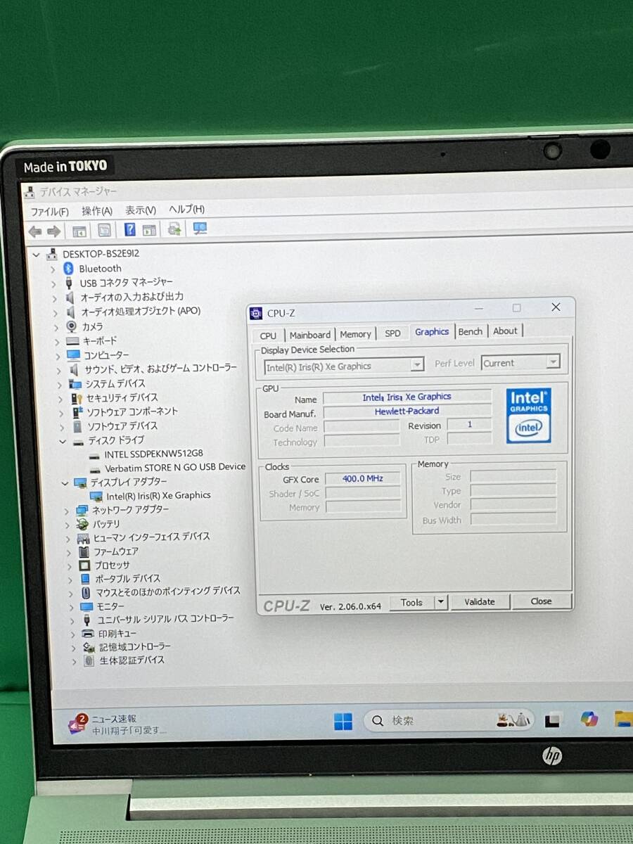
Task: Select the ソフトウェア コンポーネント row
Action: pos(132,412)
